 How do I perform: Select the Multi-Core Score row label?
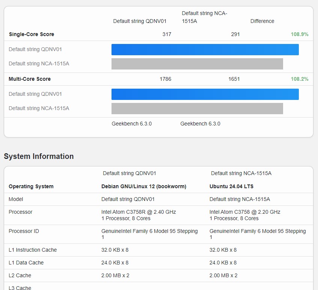click(x=30, y=79)
